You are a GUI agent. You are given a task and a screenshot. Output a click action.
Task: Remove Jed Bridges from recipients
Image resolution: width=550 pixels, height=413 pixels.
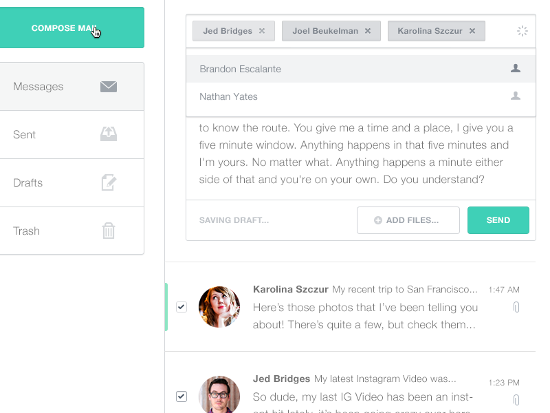tap(262, 31)
